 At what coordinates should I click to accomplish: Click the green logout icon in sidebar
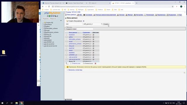tap(49, 16)
